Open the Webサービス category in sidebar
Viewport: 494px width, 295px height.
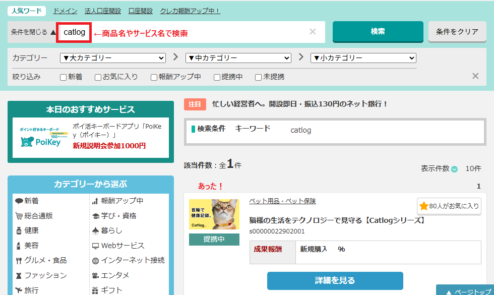(122, 246)
